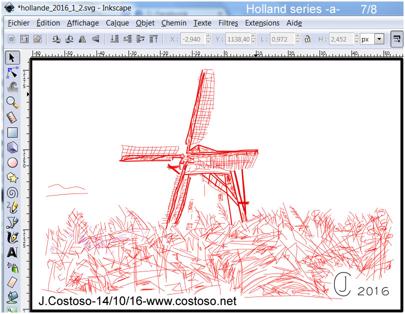Viewport: 405px width, 314px height.
Task: Open the Calque menu
Action: pyautogui.click(x=117, y=23)
